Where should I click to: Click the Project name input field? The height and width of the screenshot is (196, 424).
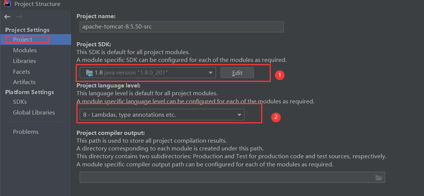pos(181,27)
